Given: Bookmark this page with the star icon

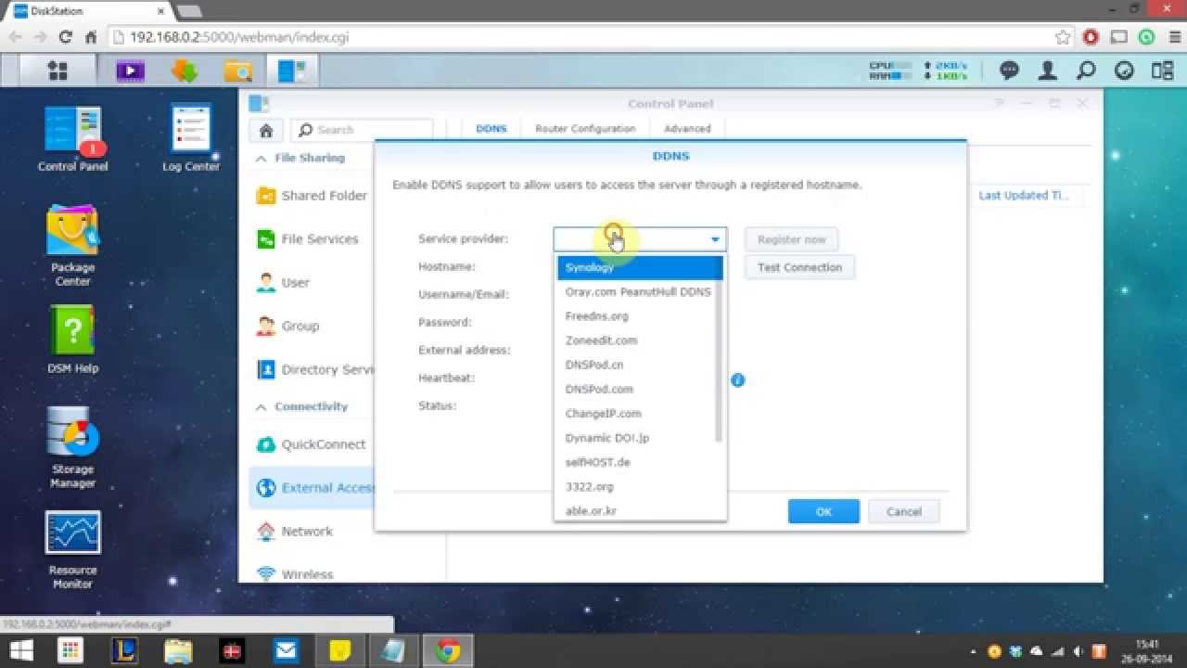Looking at the screenshot, I should coord(1063,38).
